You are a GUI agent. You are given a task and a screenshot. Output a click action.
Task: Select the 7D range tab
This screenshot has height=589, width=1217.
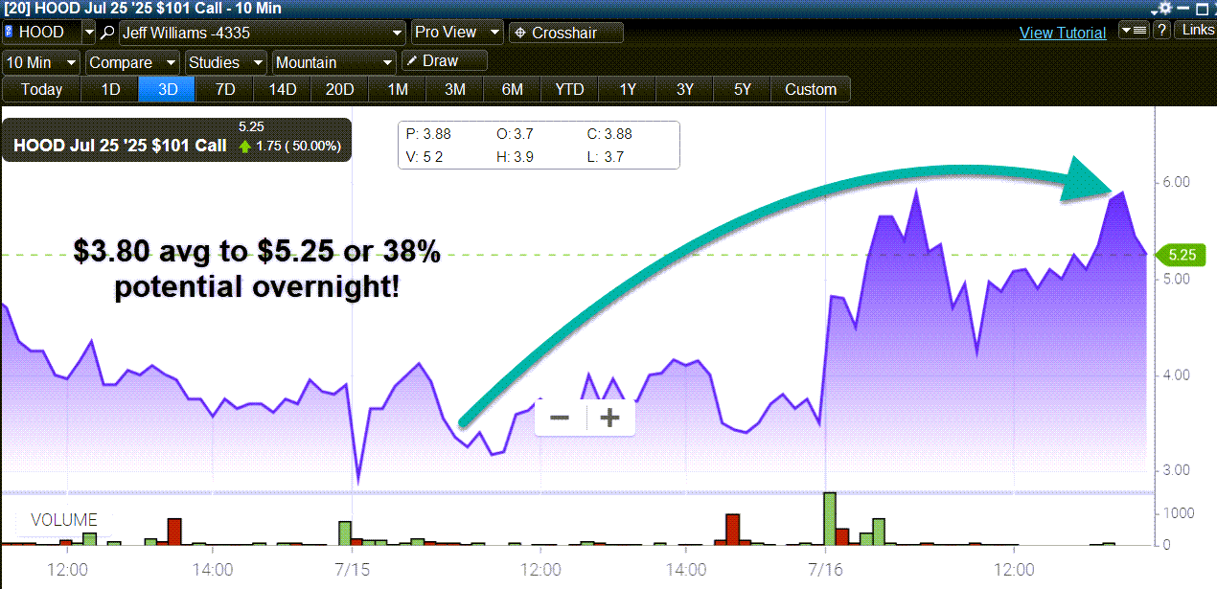(x=225, y=90)
